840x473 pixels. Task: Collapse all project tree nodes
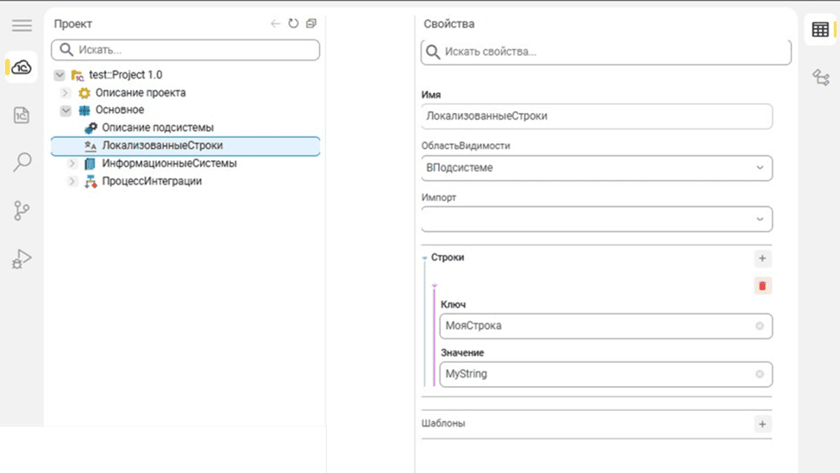pos(310,24)
